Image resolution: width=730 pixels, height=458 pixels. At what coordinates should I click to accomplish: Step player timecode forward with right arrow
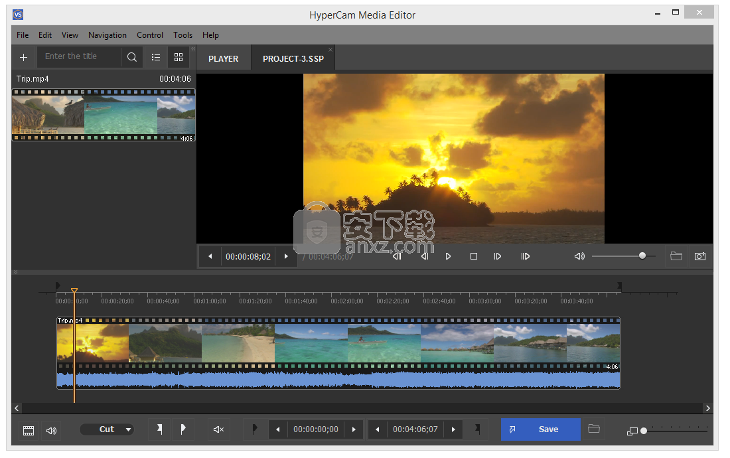tap(286, 256)
